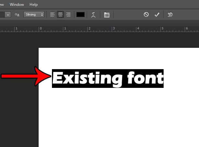Expand the font size dropdown arrow
199x147 pixels.
click(8, 15)
